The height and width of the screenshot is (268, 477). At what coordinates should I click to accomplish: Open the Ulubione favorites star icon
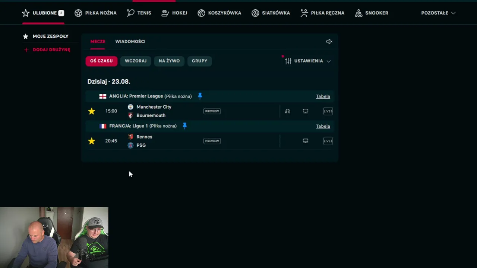(26, 13)
